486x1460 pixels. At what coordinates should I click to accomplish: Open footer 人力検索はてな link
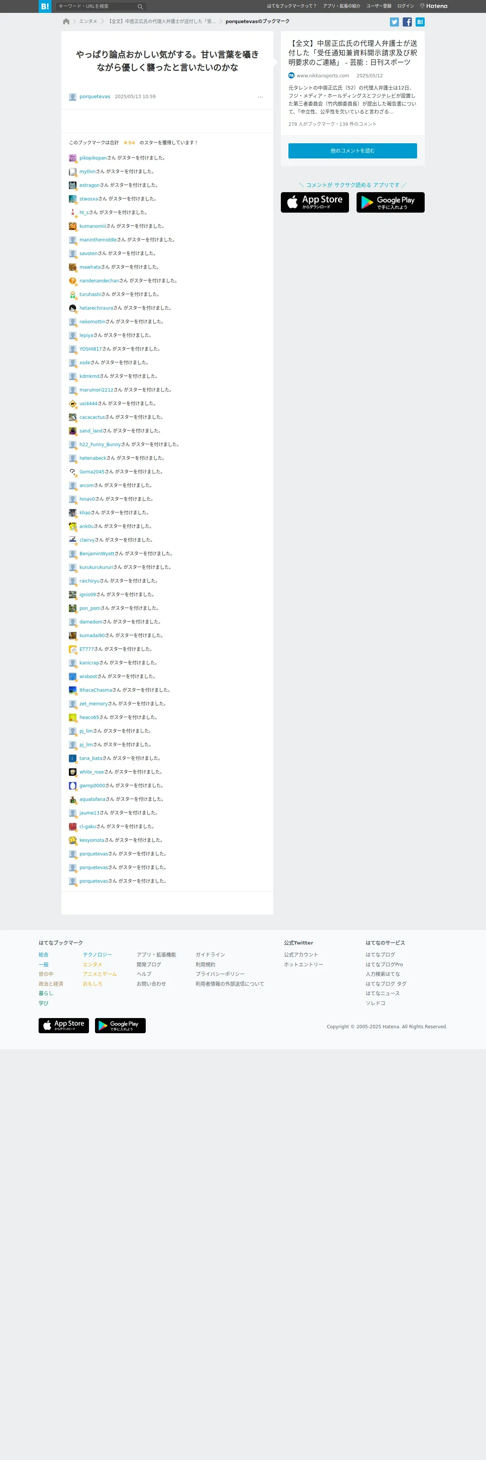pyautogui.click(x=382, y=974)
